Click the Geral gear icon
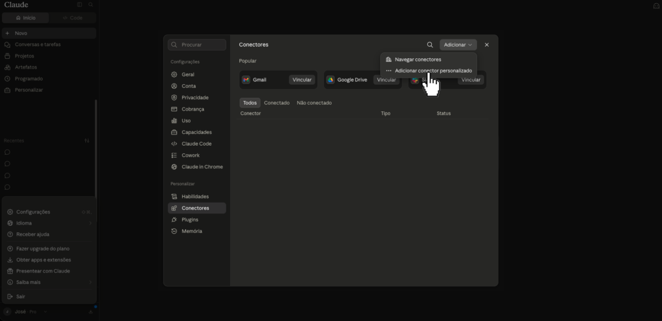 [174, 74]
